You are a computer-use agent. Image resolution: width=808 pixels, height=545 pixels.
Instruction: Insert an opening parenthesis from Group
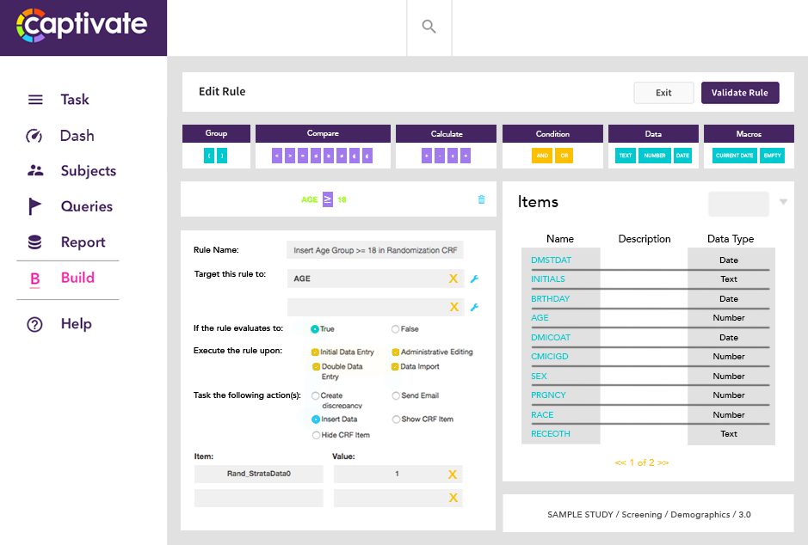[209, 156]
